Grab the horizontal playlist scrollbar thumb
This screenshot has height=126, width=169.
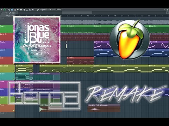(x=77, y=13)
